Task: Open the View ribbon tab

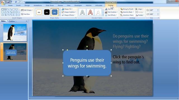Action: point(69,6)
